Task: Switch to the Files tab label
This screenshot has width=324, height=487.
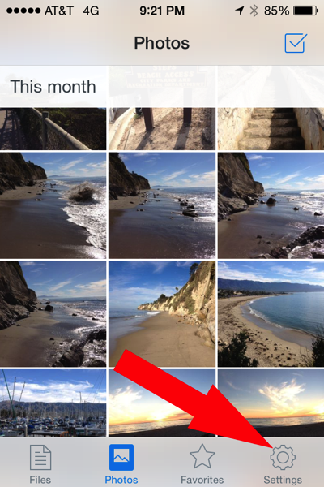Action: 40,480
